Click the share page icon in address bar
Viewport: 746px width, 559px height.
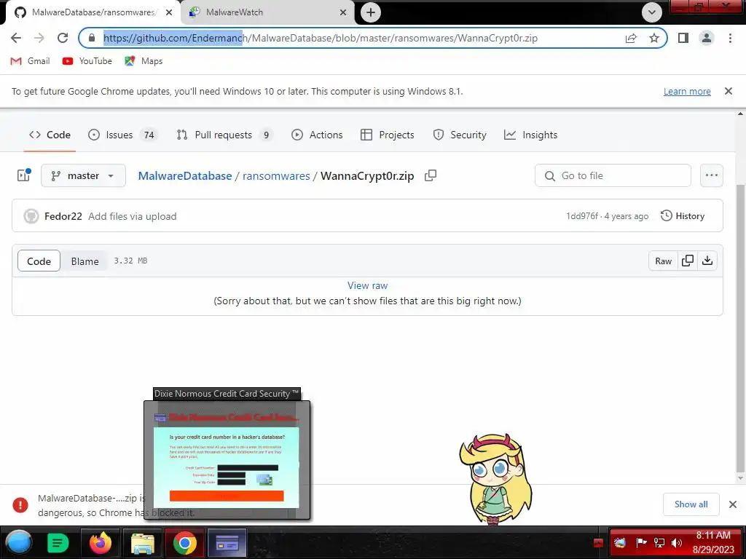631,38
